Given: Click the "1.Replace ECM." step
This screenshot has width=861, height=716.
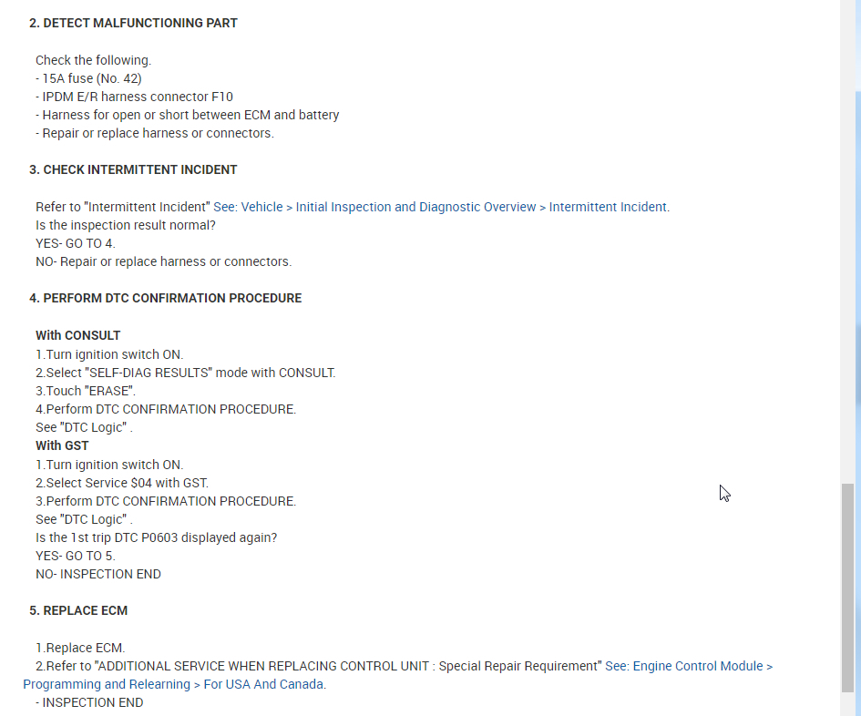Looking at the screenshot, I should 80,648.
